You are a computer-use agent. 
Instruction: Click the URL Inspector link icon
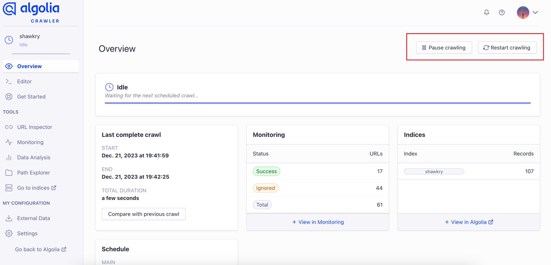9,127
